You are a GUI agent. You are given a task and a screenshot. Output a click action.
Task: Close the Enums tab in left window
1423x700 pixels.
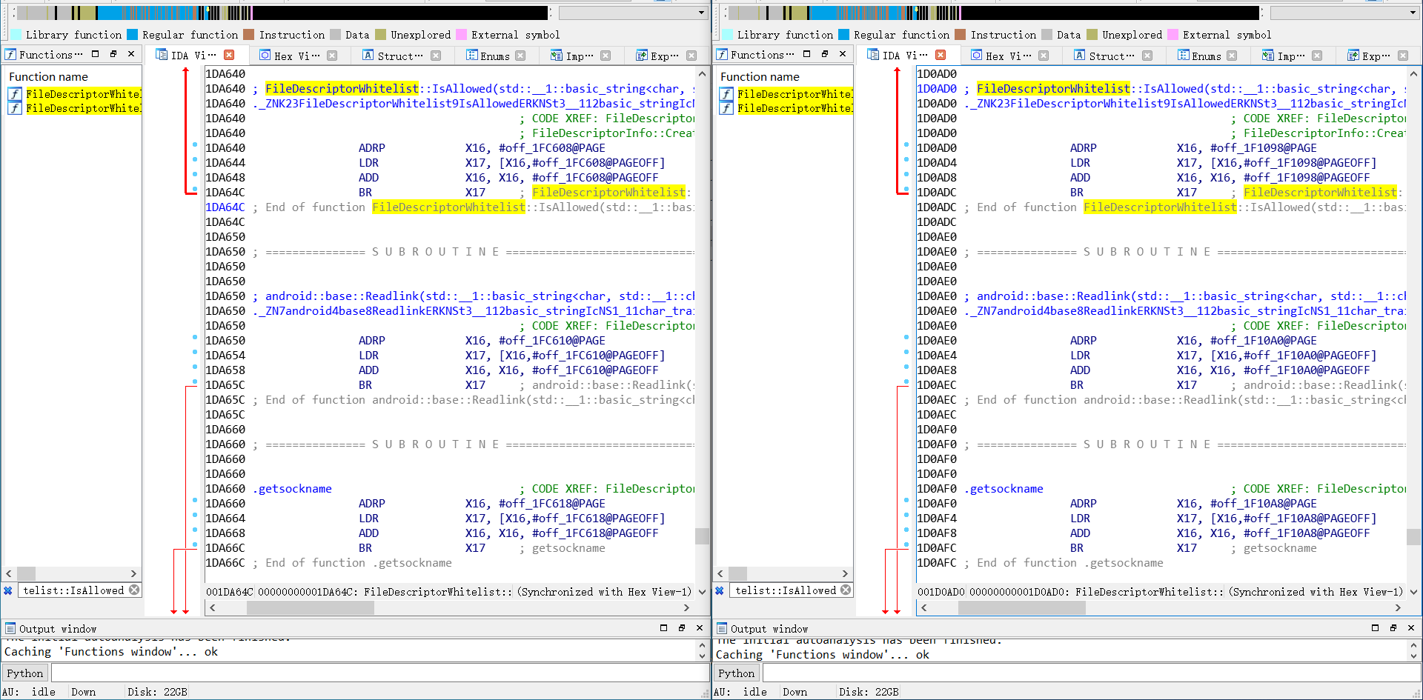click(520, 56)
